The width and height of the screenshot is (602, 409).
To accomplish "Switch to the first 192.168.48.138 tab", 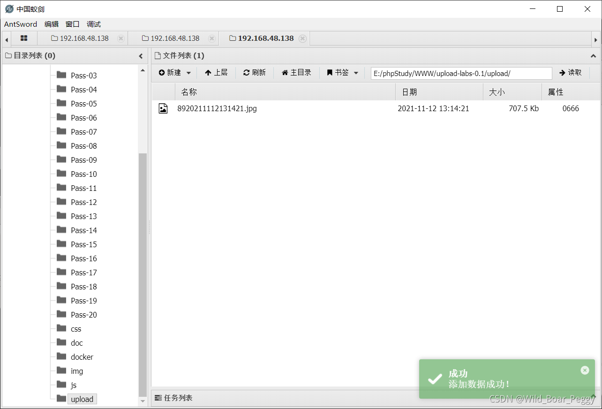I will point(80,38).
